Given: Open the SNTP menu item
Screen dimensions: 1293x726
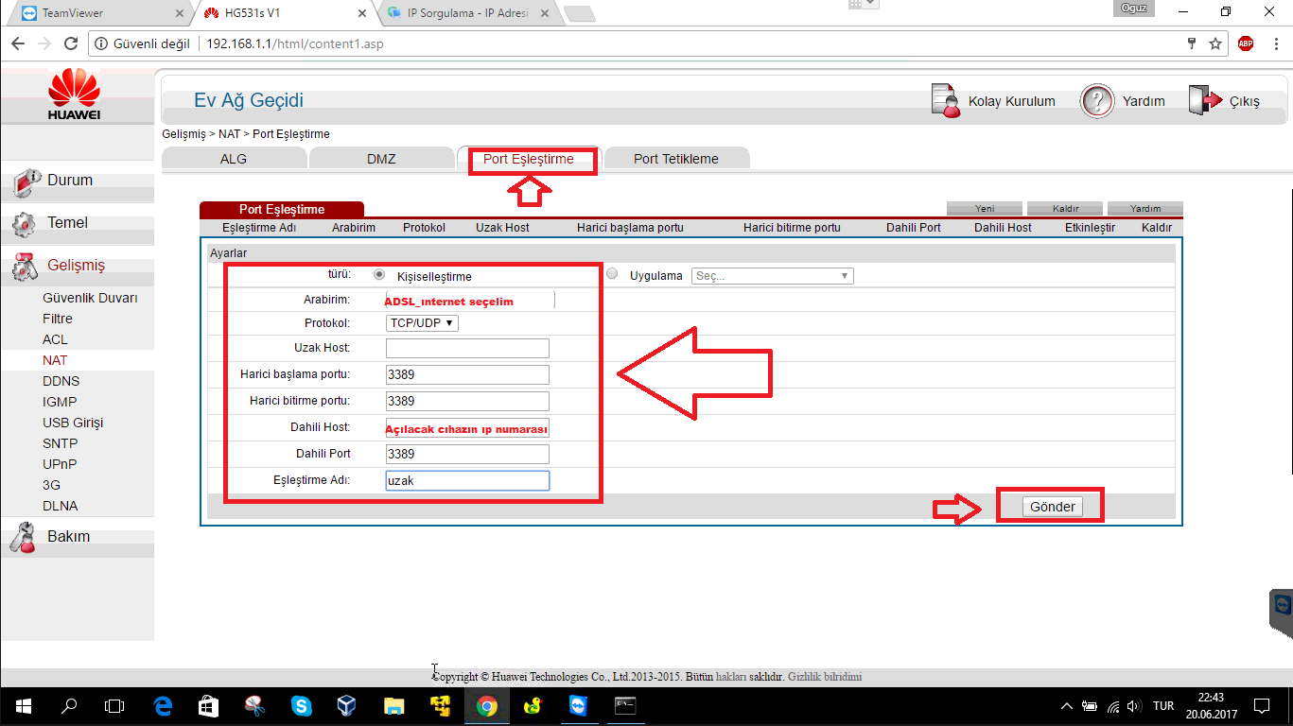Looking at the screenshot, I should click(61, 443).
